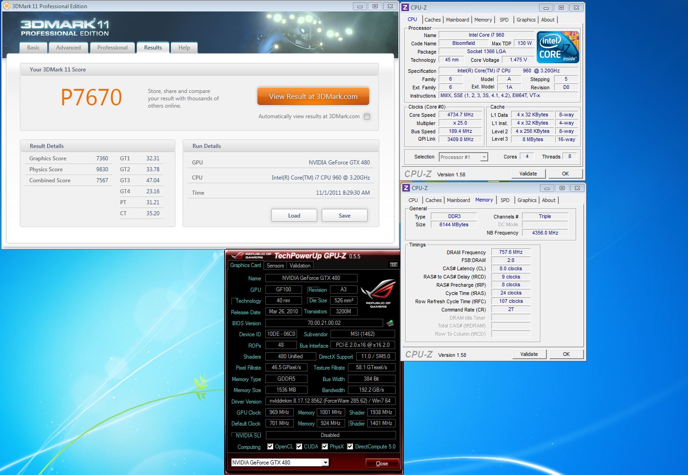Image resolution: width=688 pixels, height=475 pixels.
Task: Minimize the CPU-Z Memory window
Action: (547, 188)
